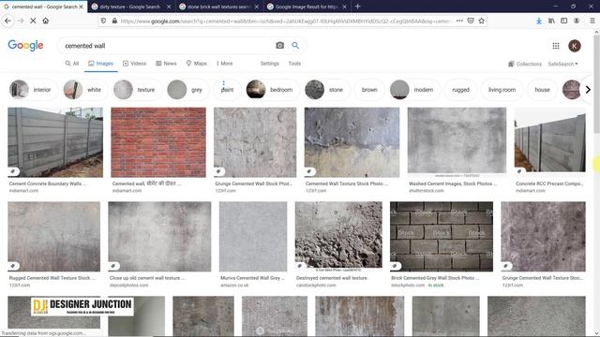Open Rugged Cemented Wall Texture result link
The height and width of the screenshot is (337, 600).
(52, 278)
